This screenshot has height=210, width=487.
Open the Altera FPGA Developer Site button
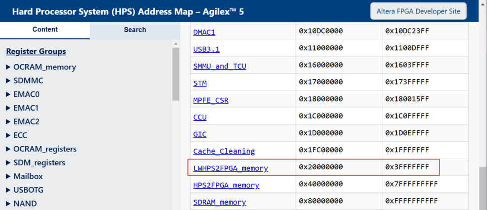418,11
